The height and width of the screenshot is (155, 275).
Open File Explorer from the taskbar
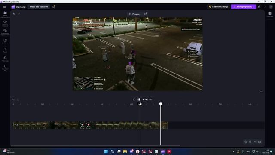tap(125, 152)
